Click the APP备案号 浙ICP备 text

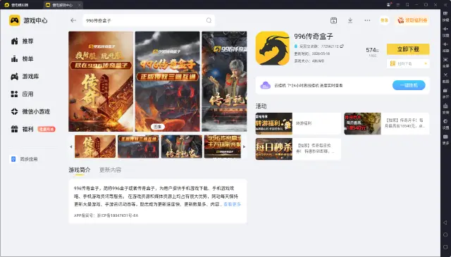pos(106,215)
